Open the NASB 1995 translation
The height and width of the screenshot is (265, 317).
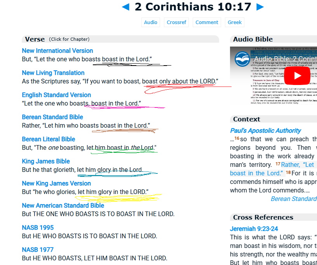[38, 227]
